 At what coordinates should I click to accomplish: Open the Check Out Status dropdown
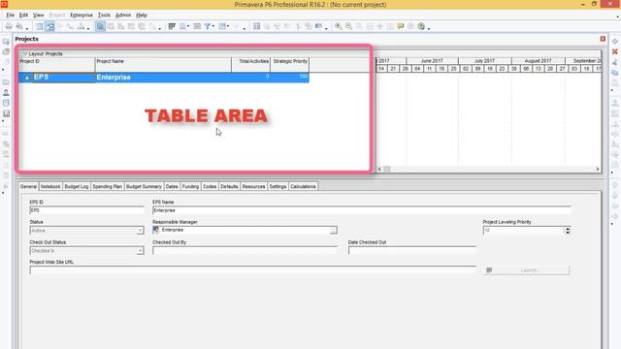point(140,251)
